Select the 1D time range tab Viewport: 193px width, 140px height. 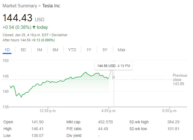[x=7, y=50]
